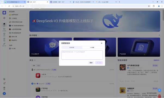Viewport: 164px width, 98px height.
Task: Open the 查看更多 link in 智能体推荐
Action: [x=157, y=60]
